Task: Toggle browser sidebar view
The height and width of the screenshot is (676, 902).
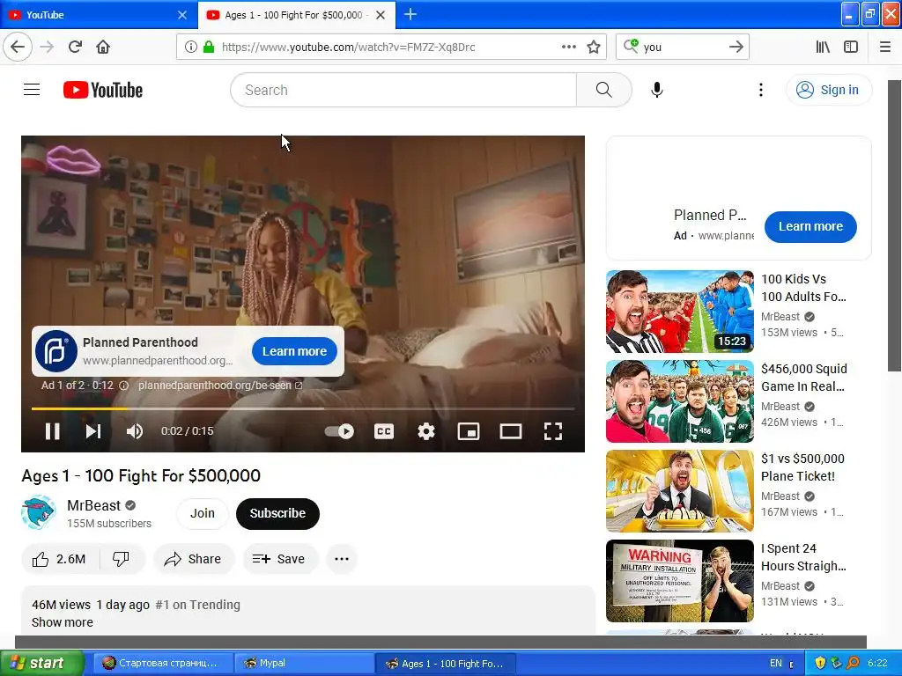Action: (851, 47)
